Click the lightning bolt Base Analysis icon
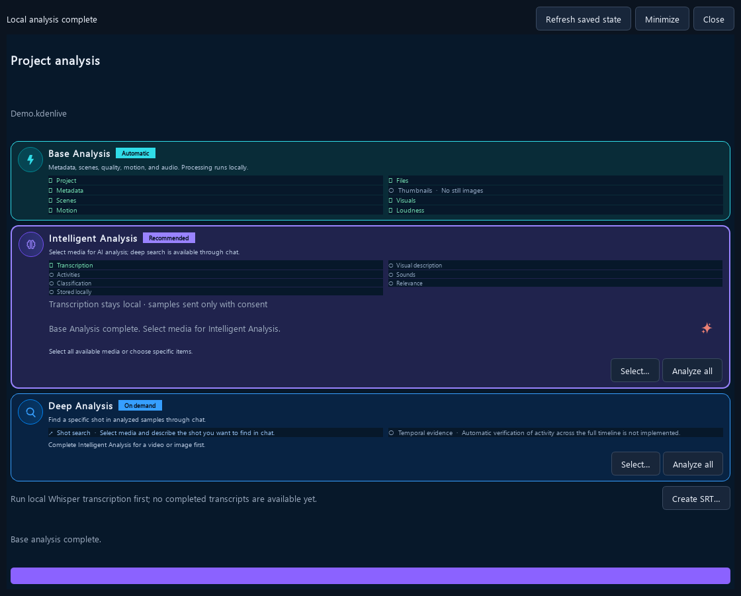This screenshot has height=596, width=741. click(30, 160)
